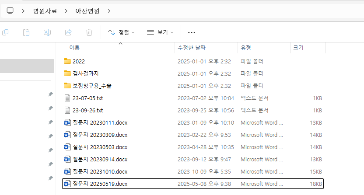Click file name 질문지 20231010.docx

point(100,172)
